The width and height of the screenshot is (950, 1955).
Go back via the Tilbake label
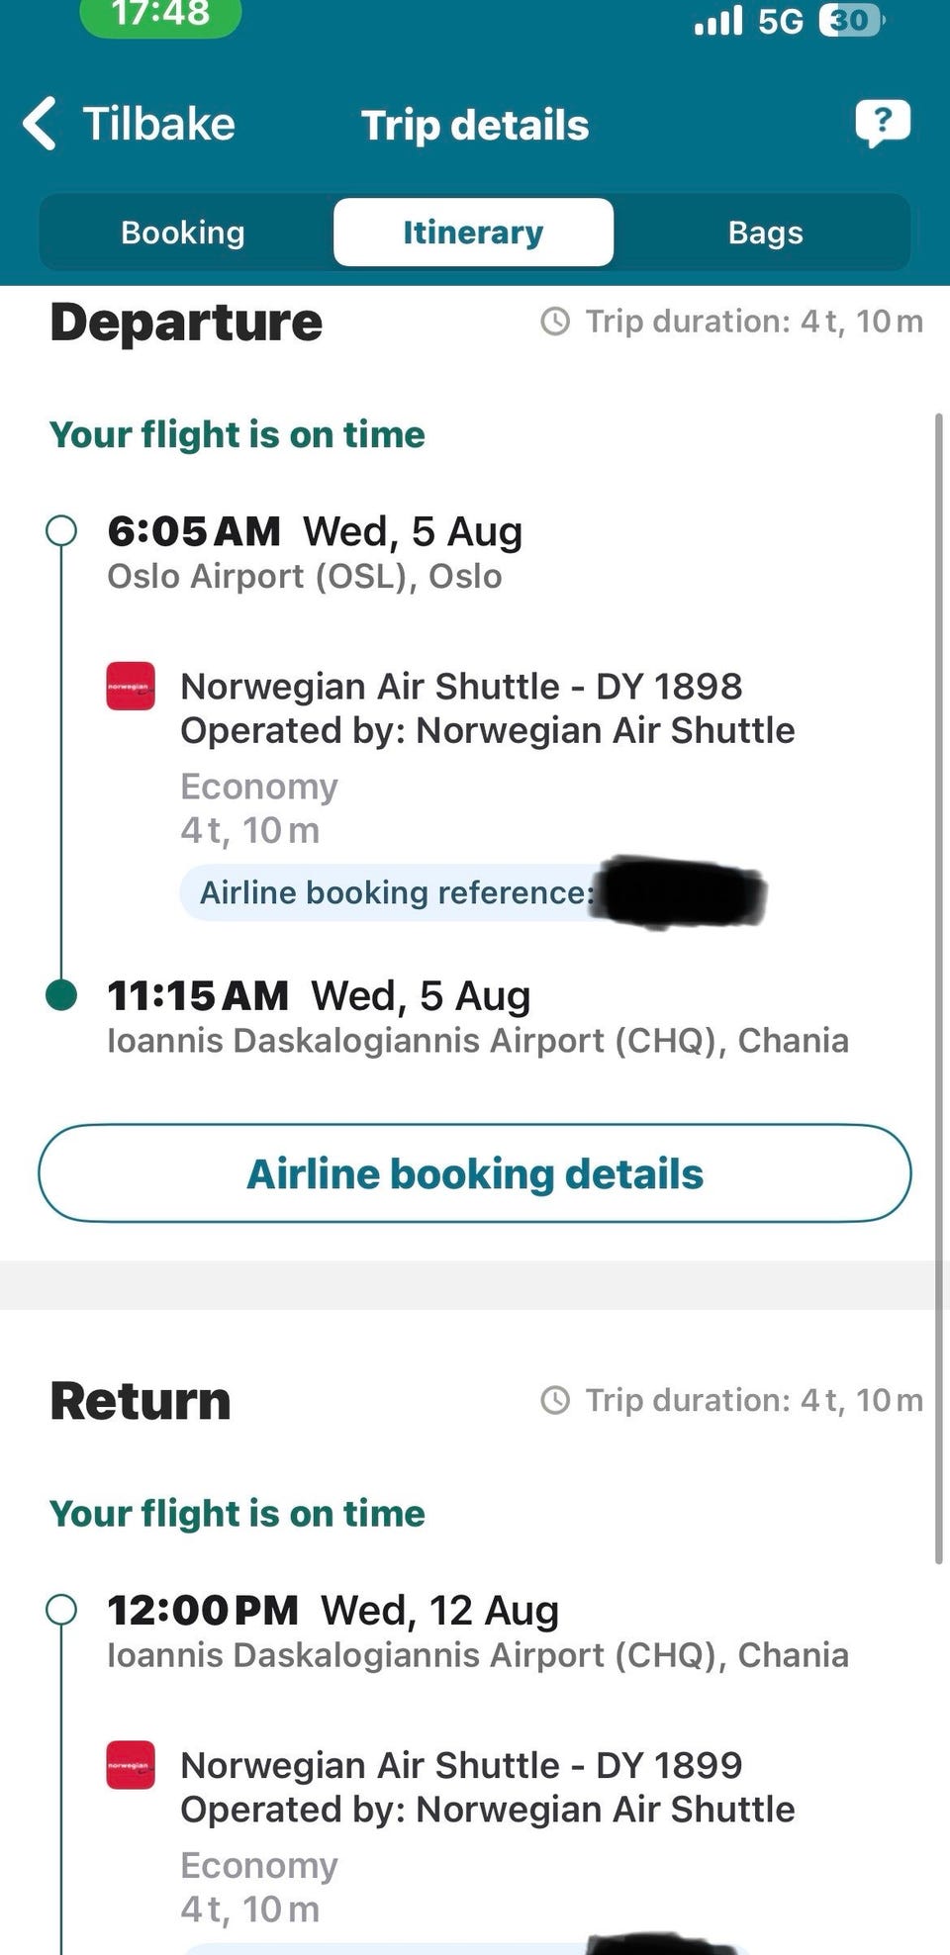pyautogui.click(x=158, y=124)
